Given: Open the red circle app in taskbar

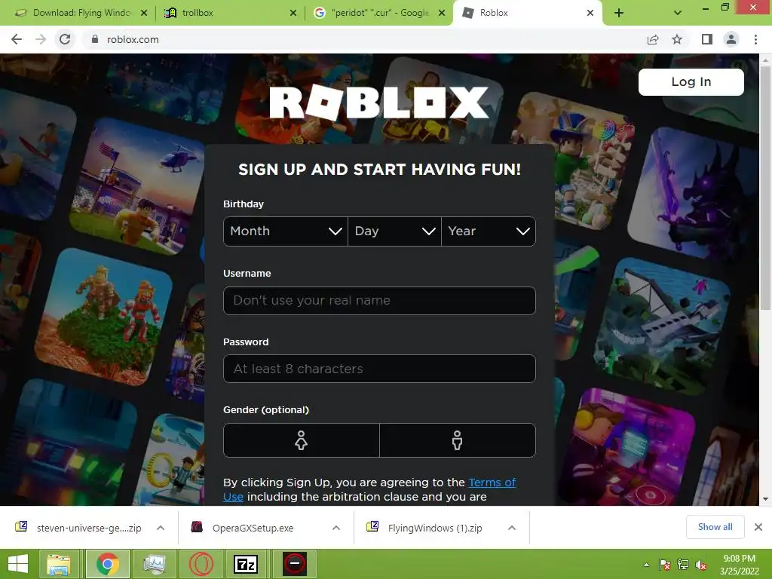Looking at the screenshot, I should 295,564.
